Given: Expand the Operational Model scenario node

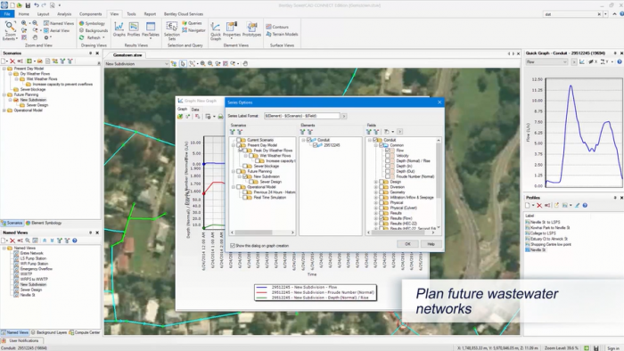Looking at the screenshot, I should pos(234,187).
